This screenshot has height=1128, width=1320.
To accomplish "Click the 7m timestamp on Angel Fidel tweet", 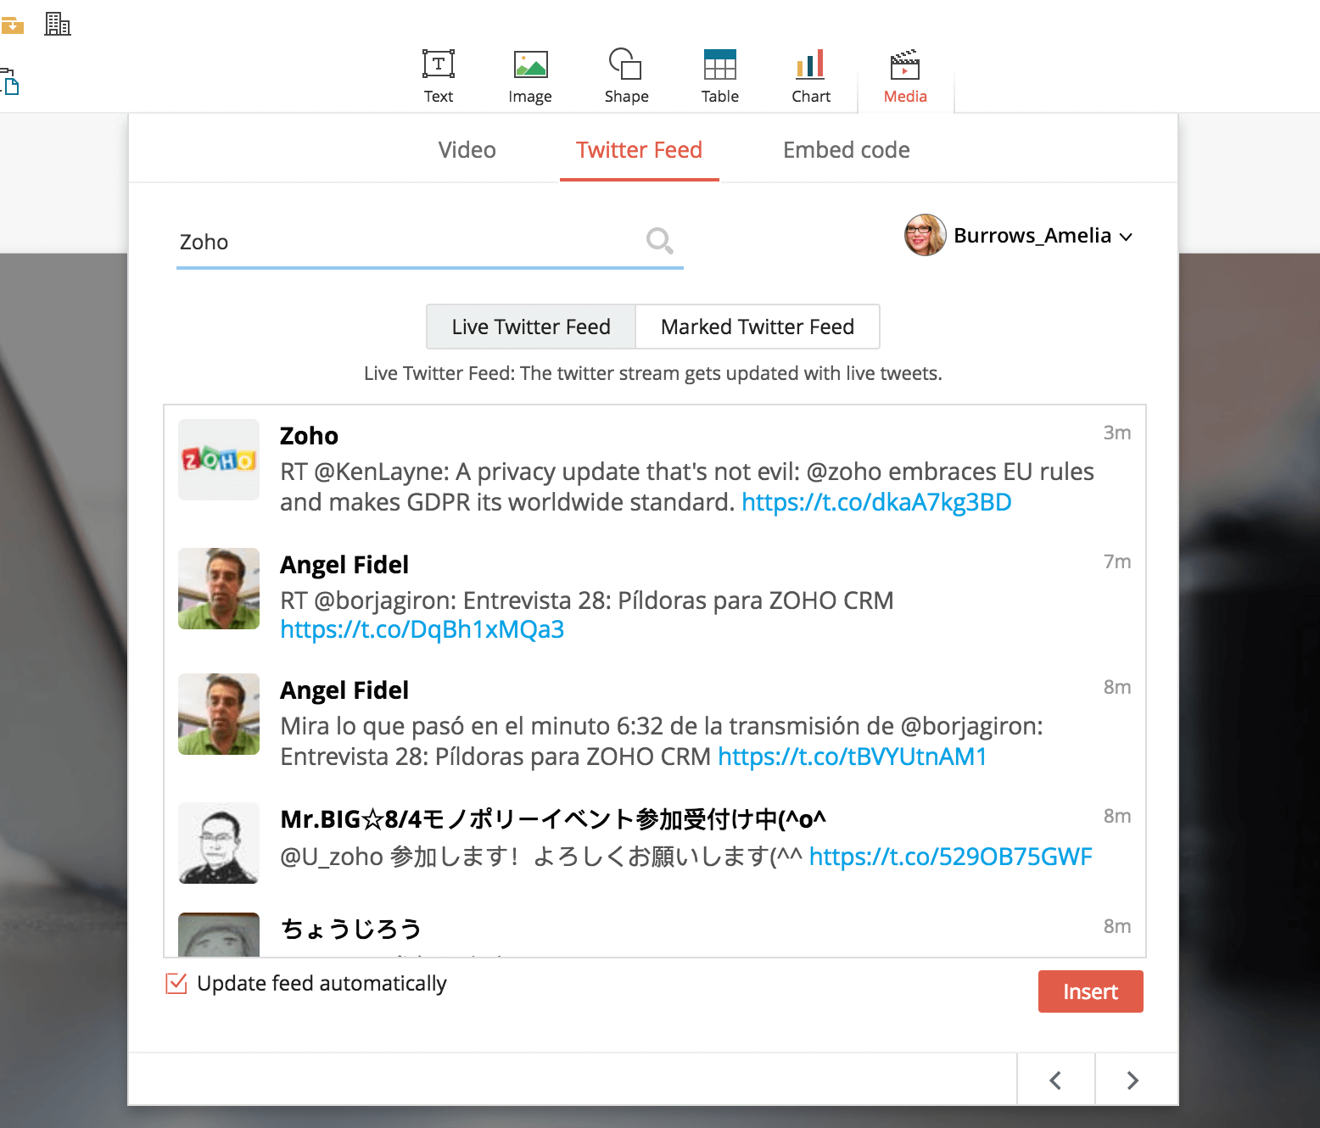I will [x=1117, y=561].
